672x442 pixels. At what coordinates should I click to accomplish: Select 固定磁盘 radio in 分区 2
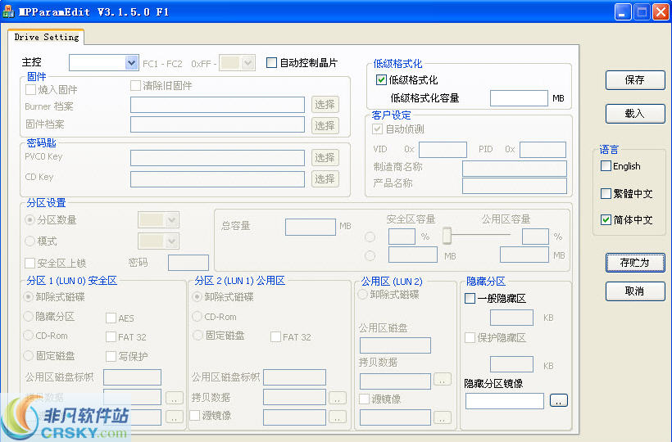tap(198, 336)
